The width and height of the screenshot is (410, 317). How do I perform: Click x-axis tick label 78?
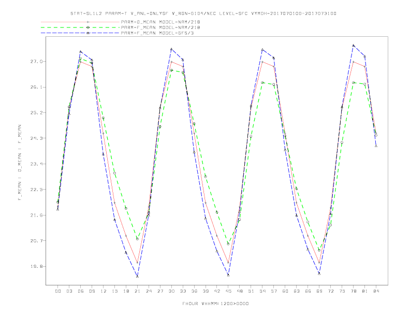click(354, 291)
